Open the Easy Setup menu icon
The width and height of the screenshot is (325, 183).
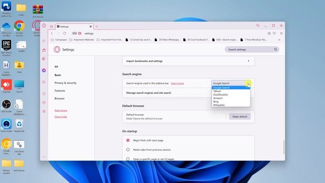point(281,34)
